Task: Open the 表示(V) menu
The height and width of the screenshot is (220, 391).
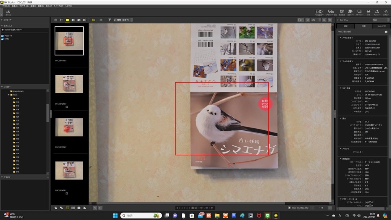Action: pos(48,6)
